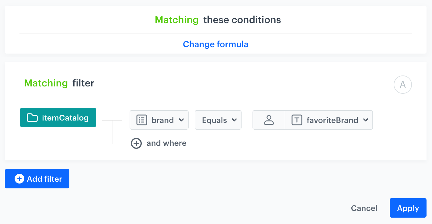The height and width of the screenshot is (224, 432).
Task: Expand the favoriteBrand dropdown
Action: pyautogui.click(x=366, y=120)
